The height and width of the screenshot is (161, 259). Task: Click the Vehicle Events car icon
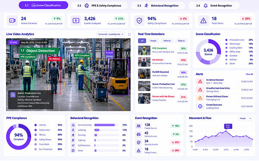(x=139, y=134)
